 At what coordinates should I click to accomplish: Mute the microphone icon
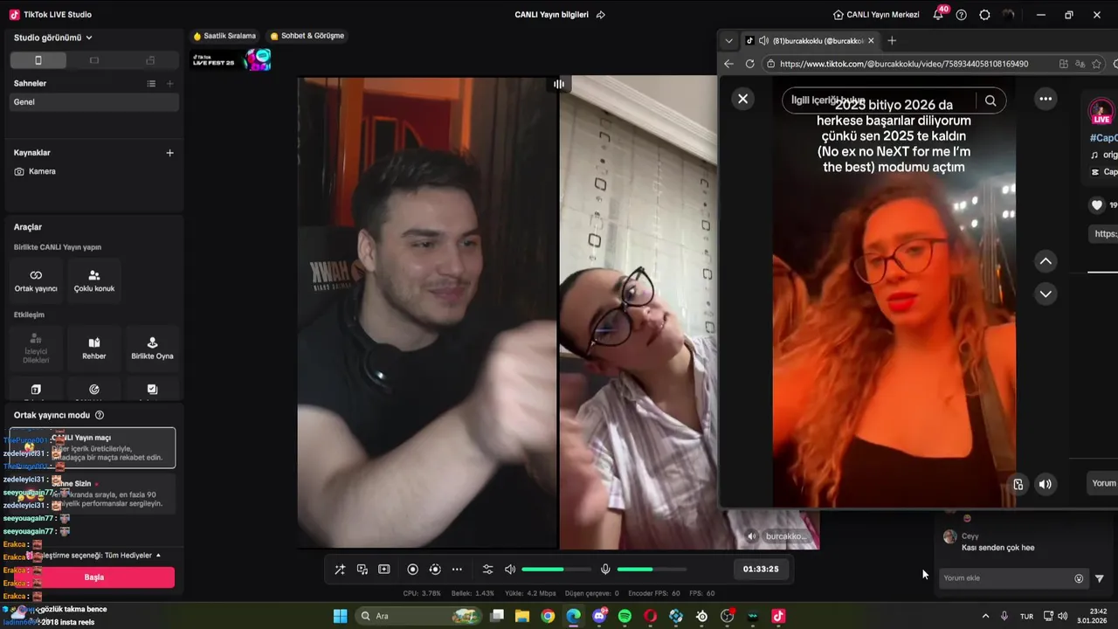605,570
